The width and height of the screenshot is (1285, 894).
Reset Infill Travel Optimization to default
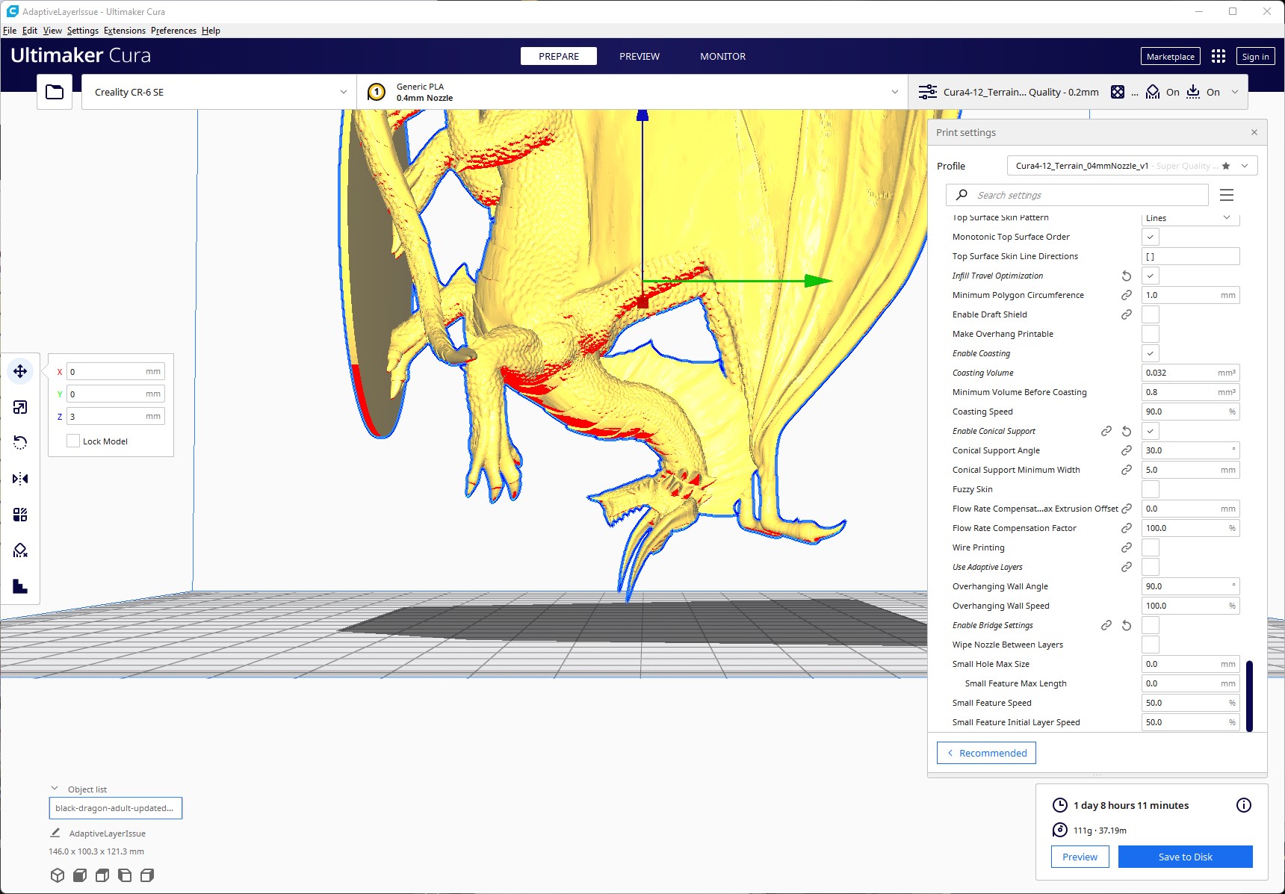1127,276
